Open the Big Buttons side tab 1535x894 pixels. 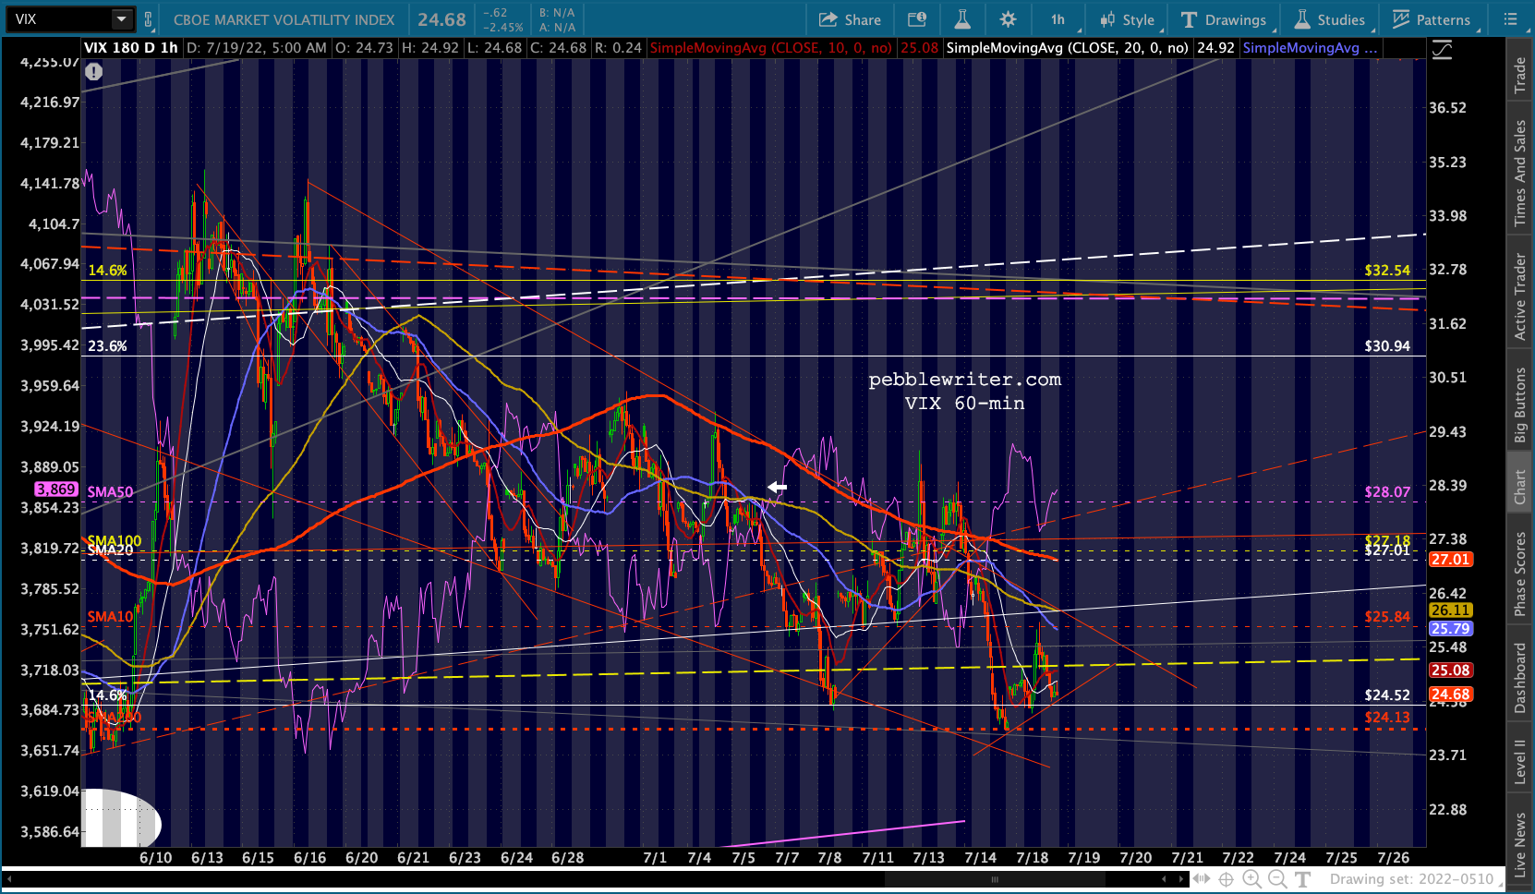(1519, 405)
